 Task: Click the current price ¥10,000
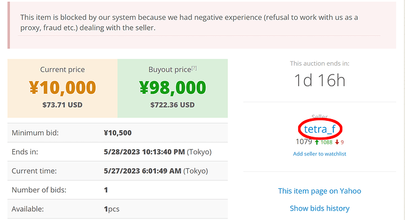click(x=62, y=87)
